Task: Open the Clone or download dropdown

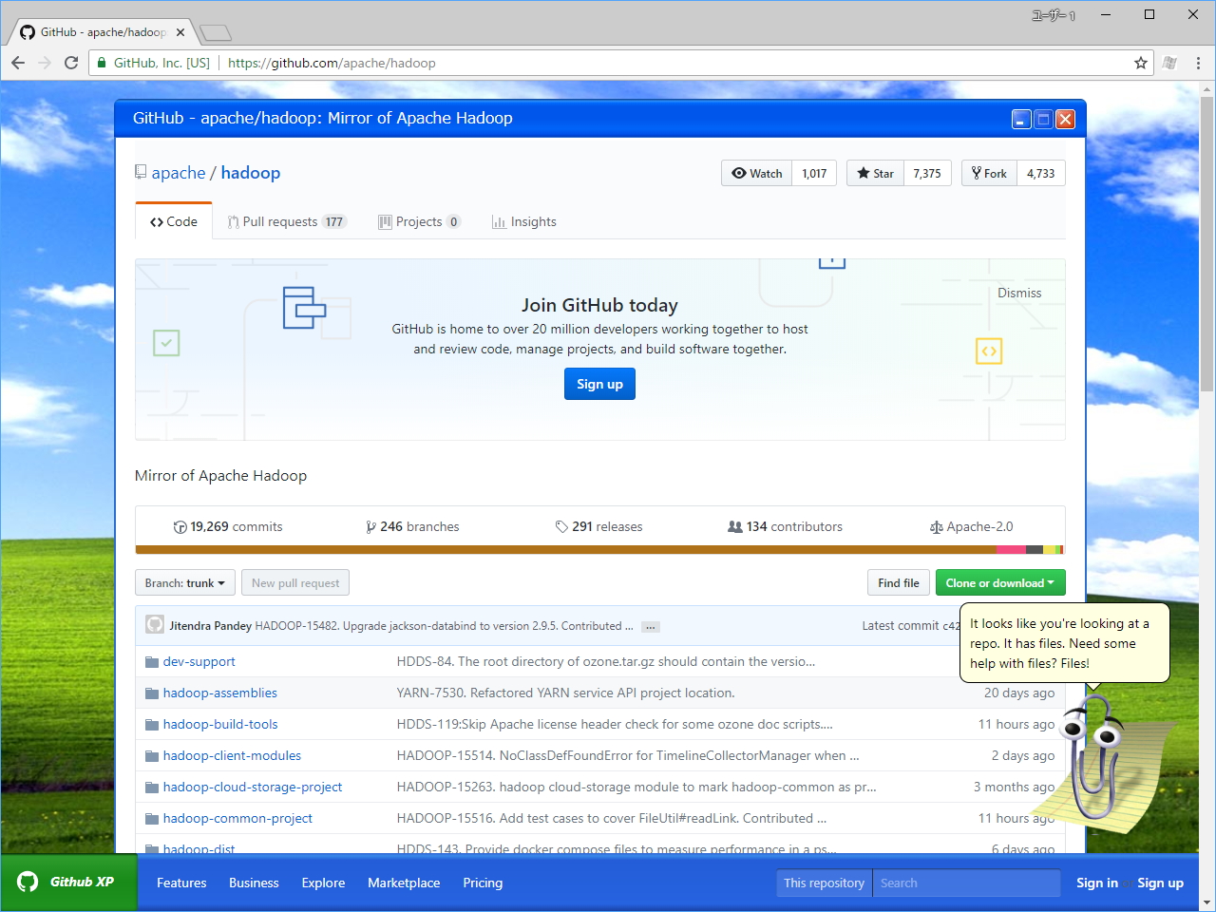Action: click(1000, 582)
